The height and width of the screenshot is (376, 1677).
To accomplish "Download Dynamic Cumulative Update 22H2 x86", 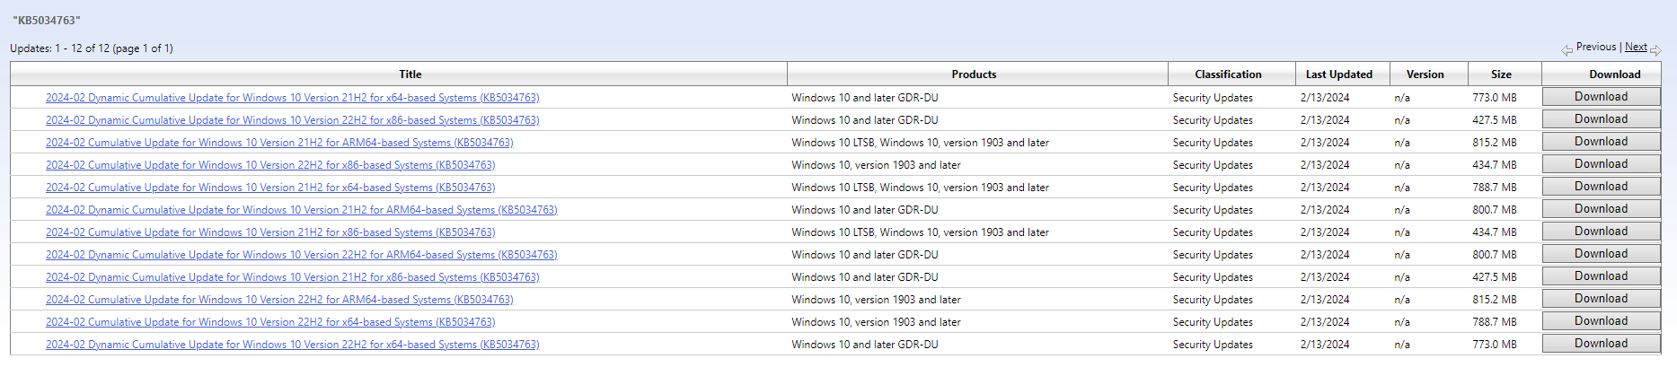I will pos(1601,119).
